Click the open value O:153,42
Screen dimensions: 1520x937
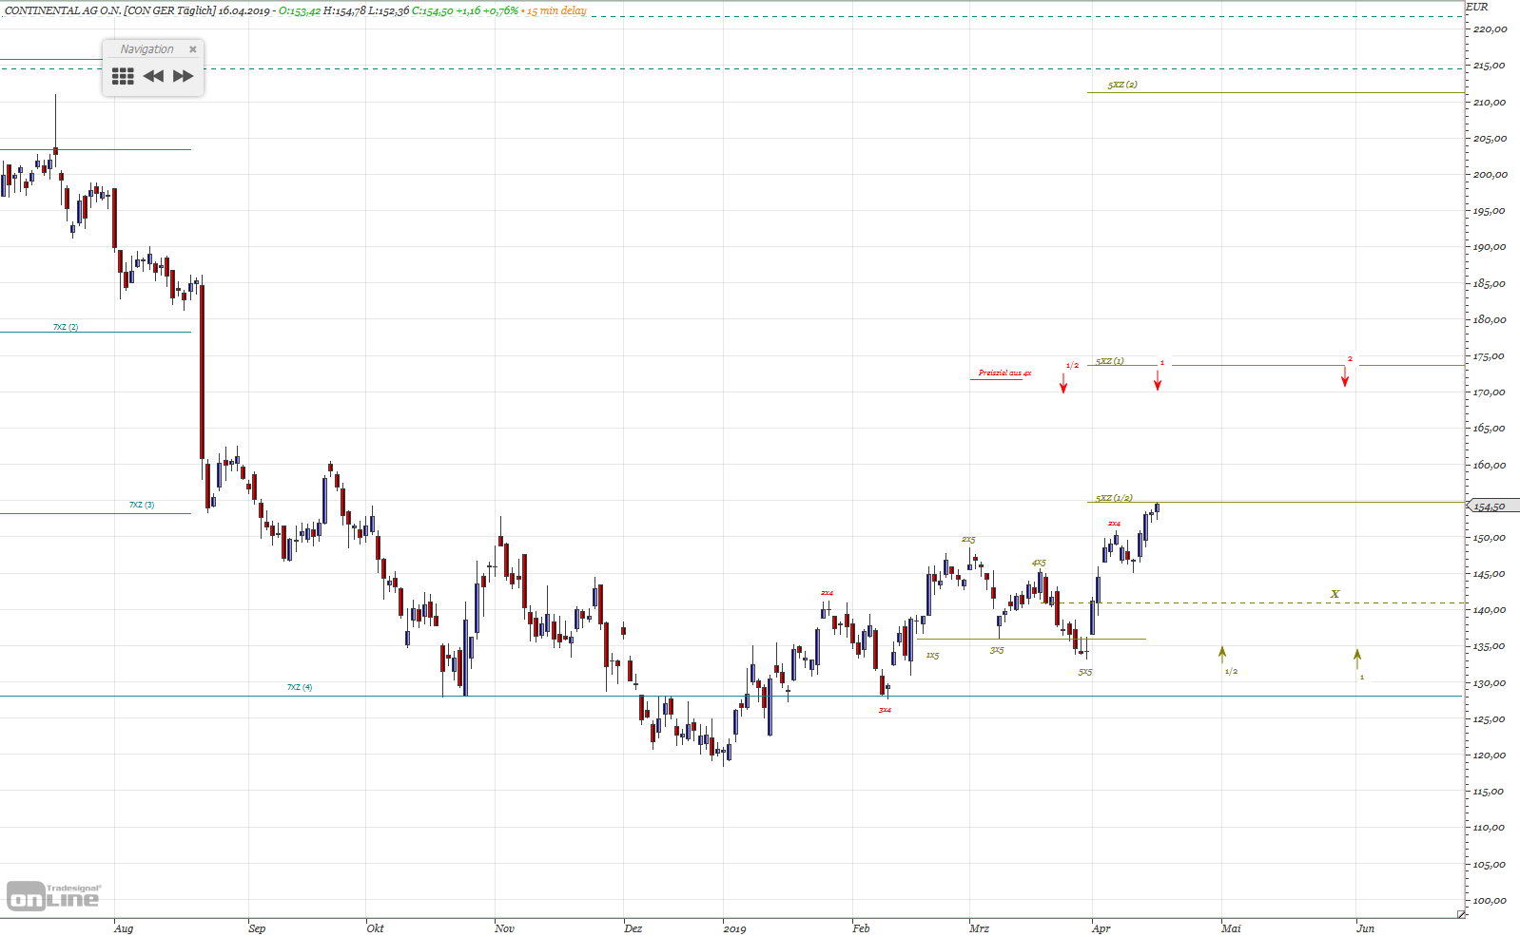coord(300,10)
